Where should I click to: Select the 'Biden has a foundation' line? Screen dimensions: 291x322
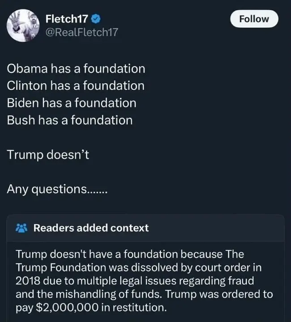pos(72,103)
